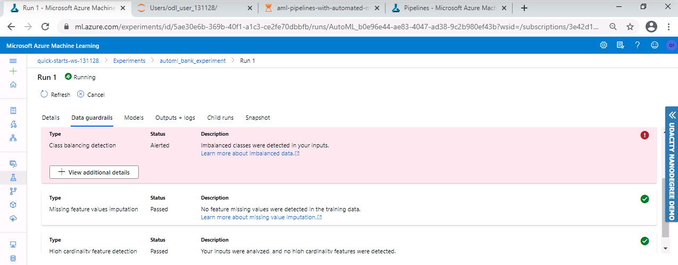Screen dimensions: 678x265
Task: Open Designer hierarchy icon in sidebar
Action: 13,138
